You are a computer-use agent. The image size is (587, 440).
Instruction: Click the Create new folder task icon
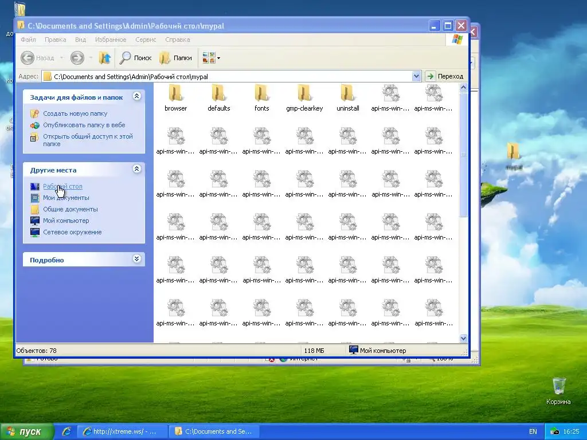pos(34,113)
